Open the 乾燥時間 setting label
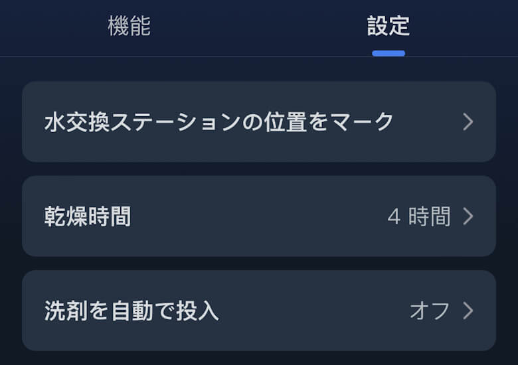 (x=88, y=217)
